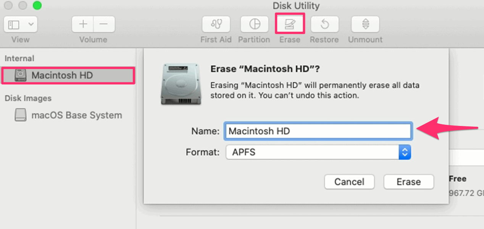Image resolution: width=484 pixels, height=229 pixels.
Task: Click the Free column label
Action: coord(458,179)
